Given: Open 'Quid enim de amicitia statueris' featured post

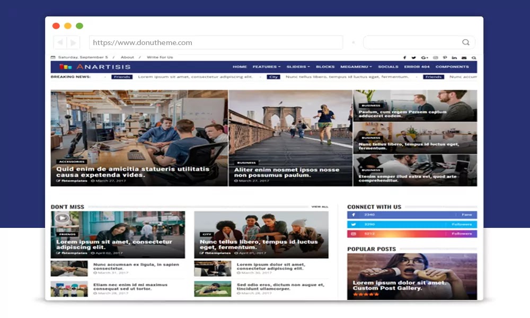Looking at the screenshot, I should click(133, 172).
